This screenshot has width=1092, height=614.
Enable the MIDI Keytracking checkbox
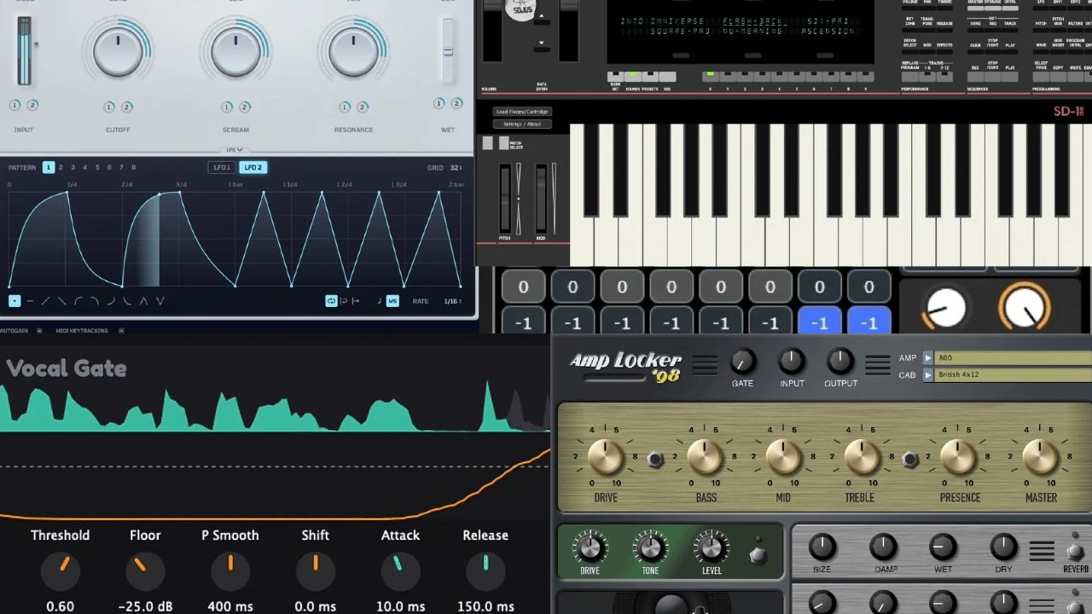click(x=121, y=330)
